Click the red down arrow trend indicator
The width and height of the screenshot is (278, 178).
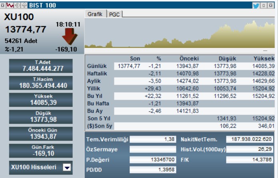[70, 36]
